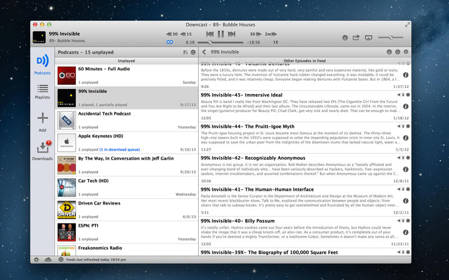Image resolution: width=449 pixels, height=280 pixels.
Task: Skip back 30 seconds
Action: click(x=172, y=34)
